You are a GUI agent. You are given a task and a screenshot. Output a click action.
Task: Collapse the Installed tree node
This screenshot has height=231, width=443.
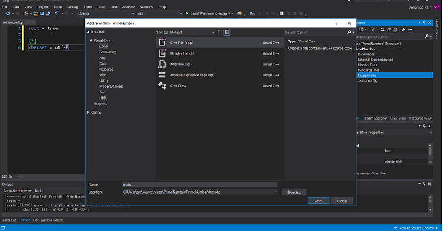click(x=89, y=32)
